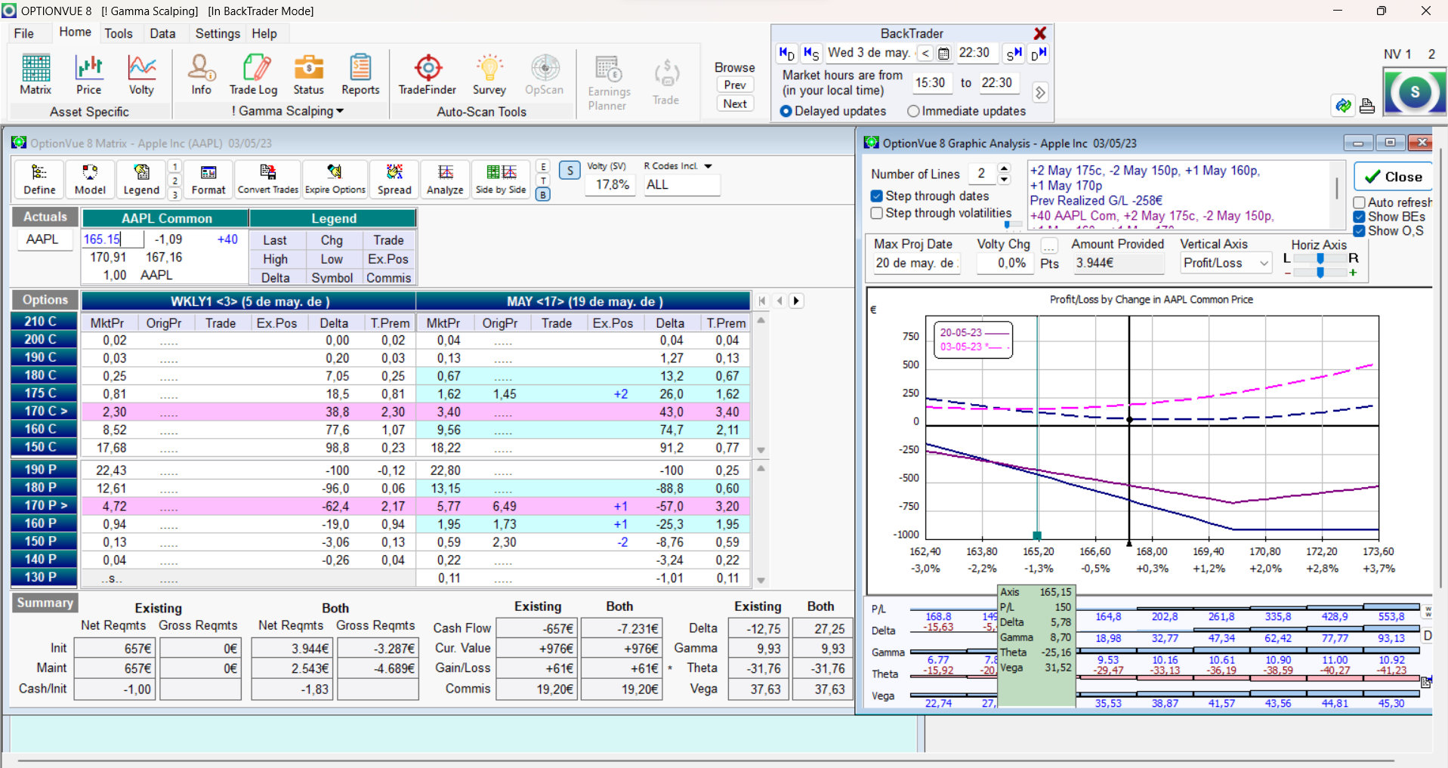Open the Info tool
Image resolution: width=1448 pixels, height=768 pixels.
tap(201, 75)
